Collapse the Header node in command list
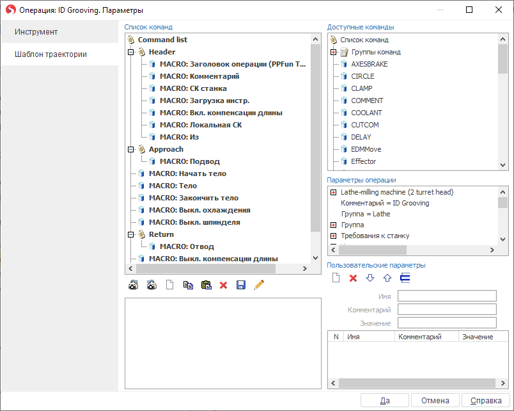 pos(131,52)
